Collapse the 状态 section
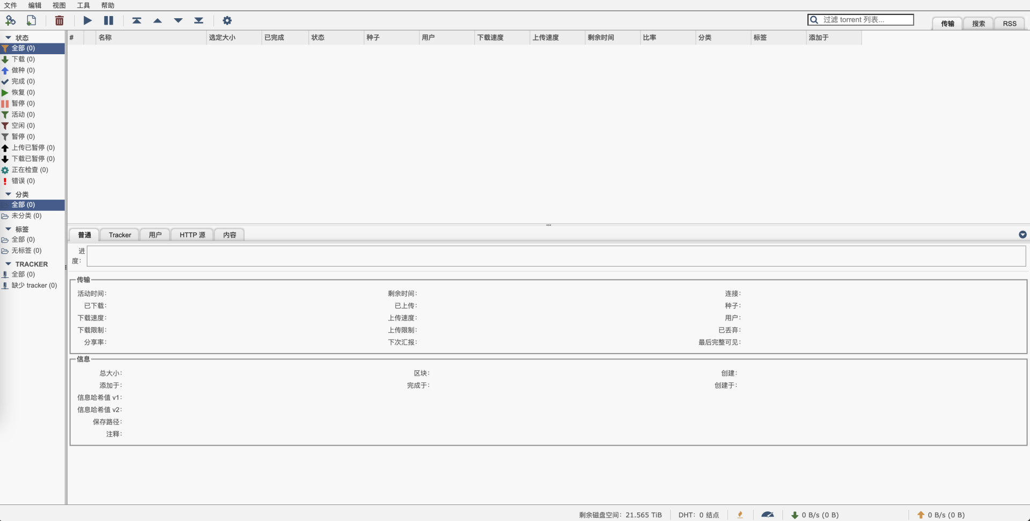The image size is (1030, 521). point(8,38)
